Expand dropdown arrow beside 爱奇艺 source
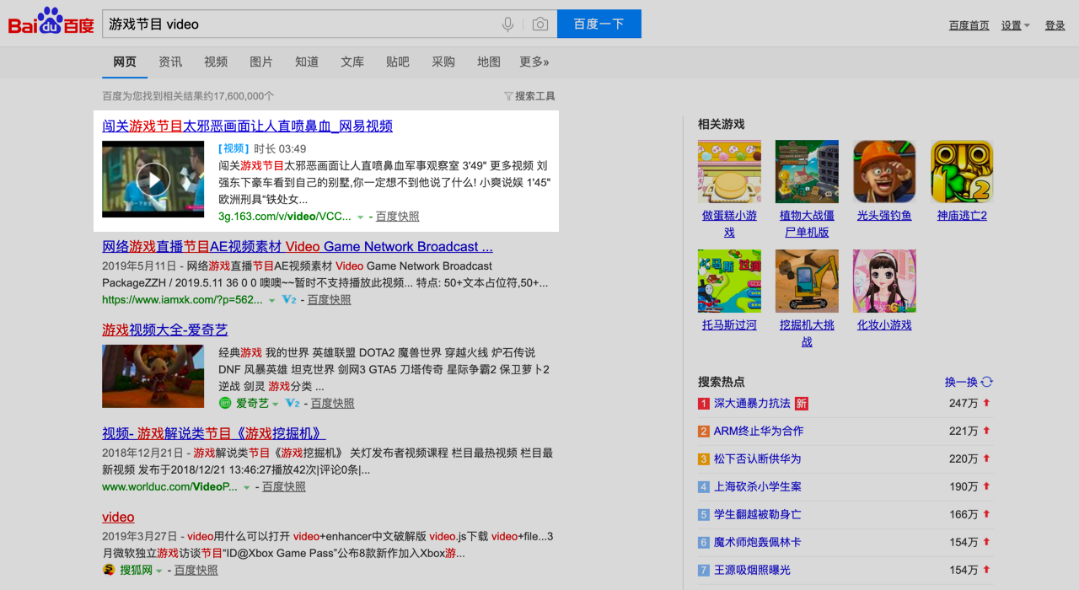This screenshot has height=590, width=1079. tap(276, 404)
